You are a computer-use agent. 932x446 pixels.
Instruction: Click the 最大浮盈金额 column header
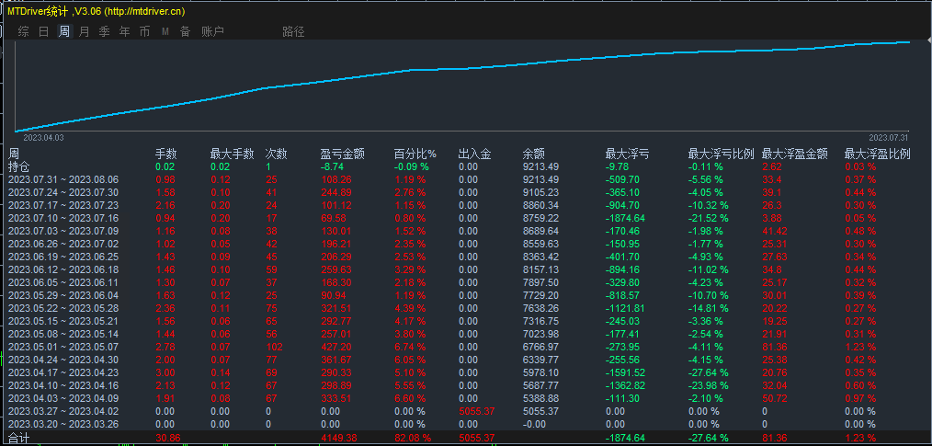[795, 154]
